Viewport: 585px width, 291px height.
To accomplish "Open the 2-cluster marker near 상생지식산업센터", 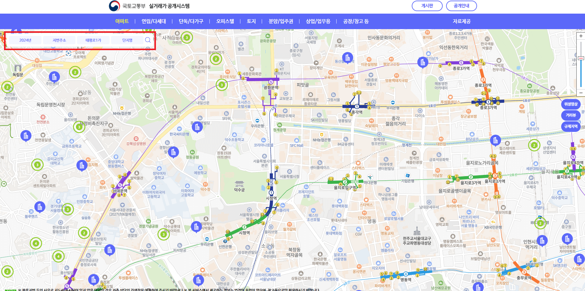I will [x=534, y=145].
